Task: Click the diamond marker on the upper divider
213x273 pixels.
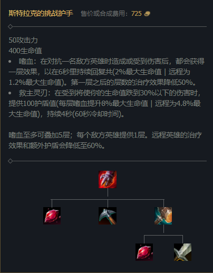Action: tap(10, 27)
